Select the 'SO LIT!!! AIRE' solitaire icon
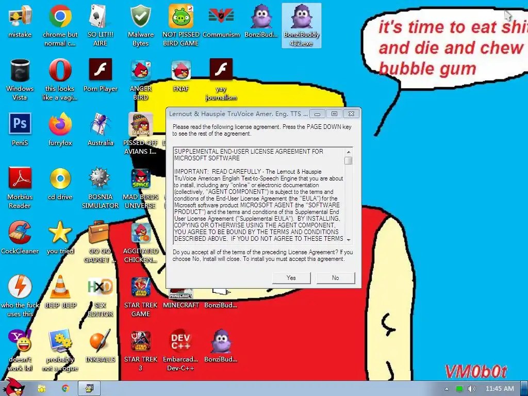528x396 pixels. point(100,25)
